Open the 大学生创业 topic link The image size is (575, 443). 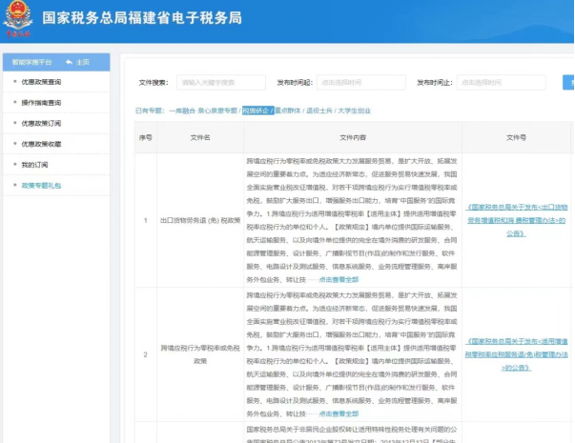click(354, 111)
